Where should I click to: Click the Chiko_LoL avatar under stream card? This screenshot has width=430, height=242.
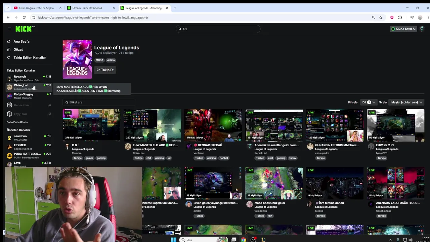click(128, 146)
